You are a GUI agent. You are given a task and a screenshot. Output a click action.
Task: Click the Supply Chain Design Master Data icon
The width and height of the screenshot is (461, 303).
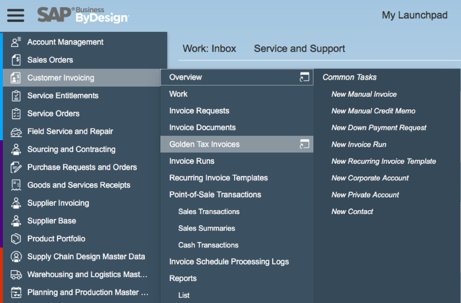pos(16,257)
